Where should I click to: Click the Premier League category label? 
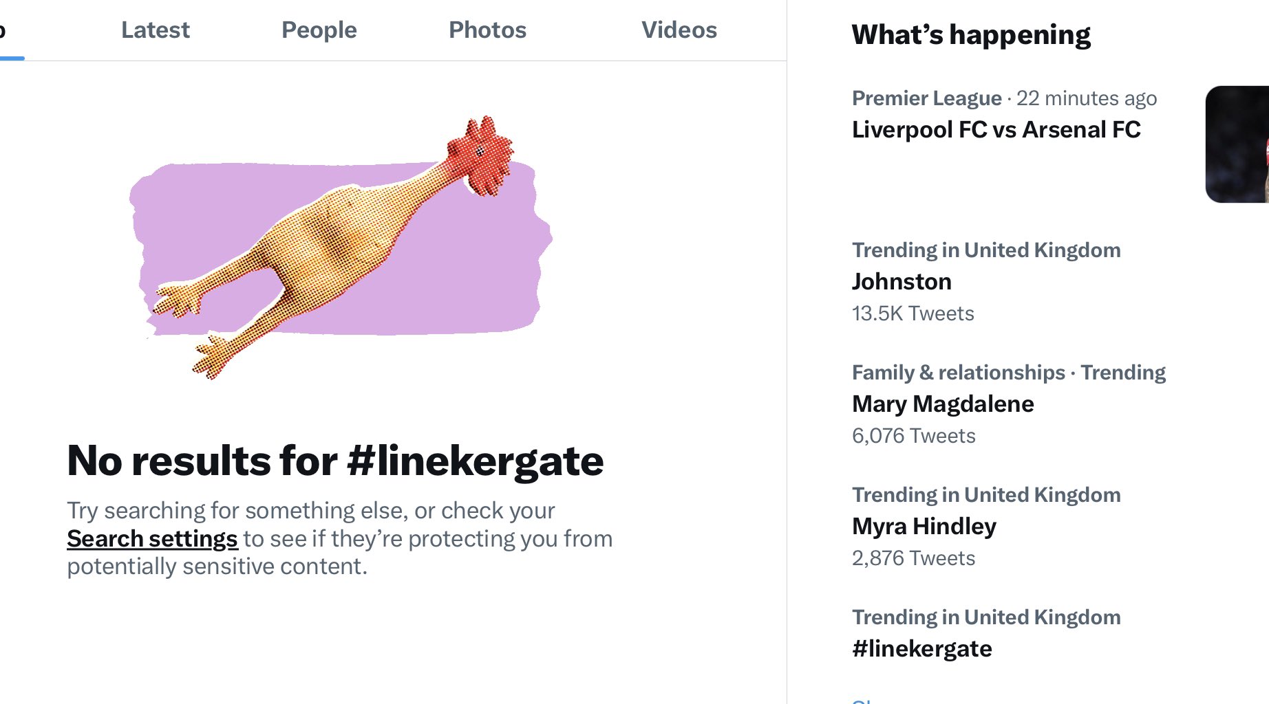927,98
